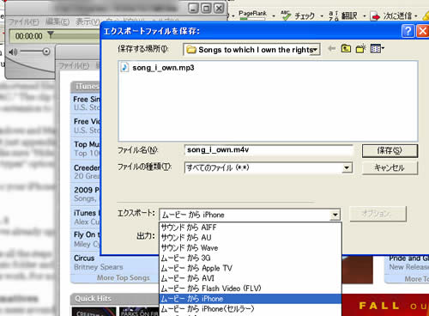The width and height of the screenshot is (429, 316).
Task: Click the file name field showing song_i_own.m4v
Action: 269,150
